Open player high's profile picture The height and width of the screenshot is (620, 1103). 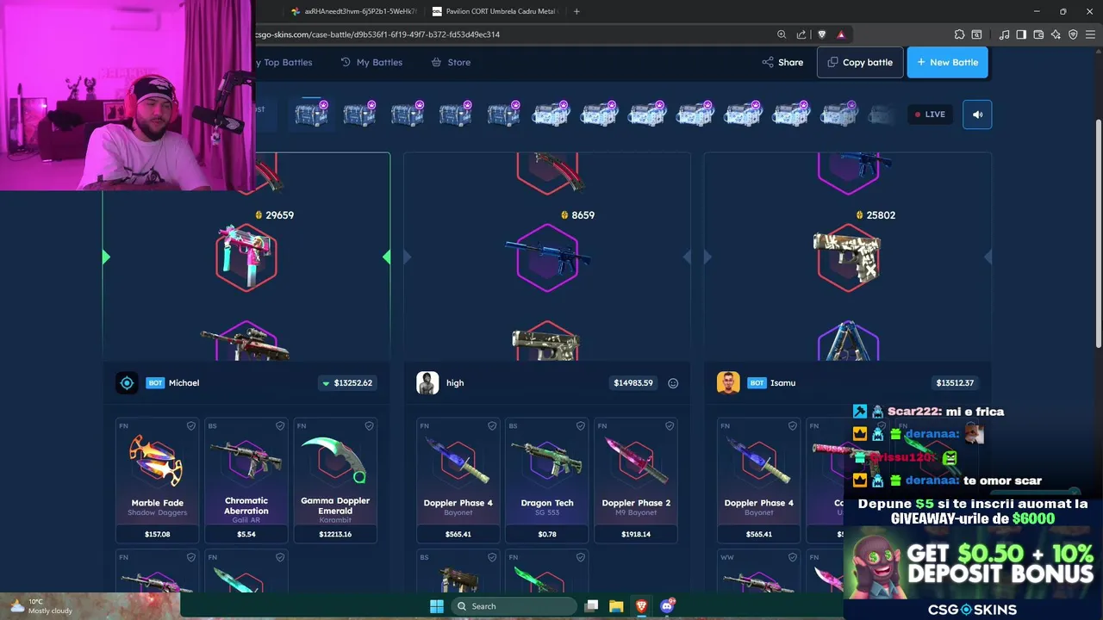427,383
